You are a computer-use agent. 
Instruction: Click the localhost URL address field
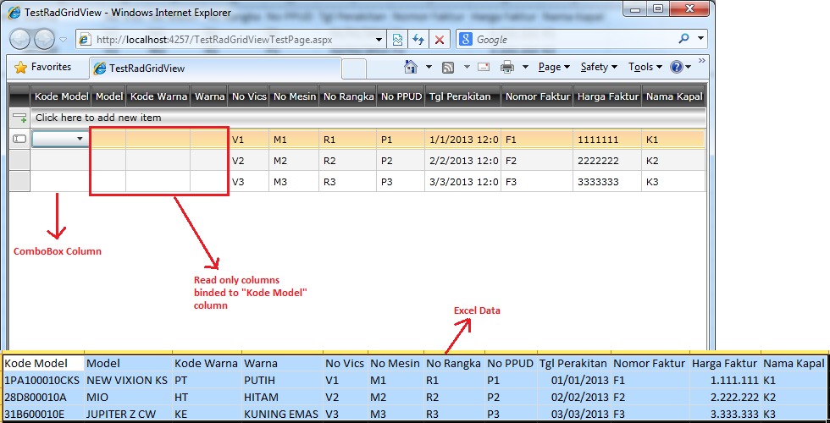225,40
